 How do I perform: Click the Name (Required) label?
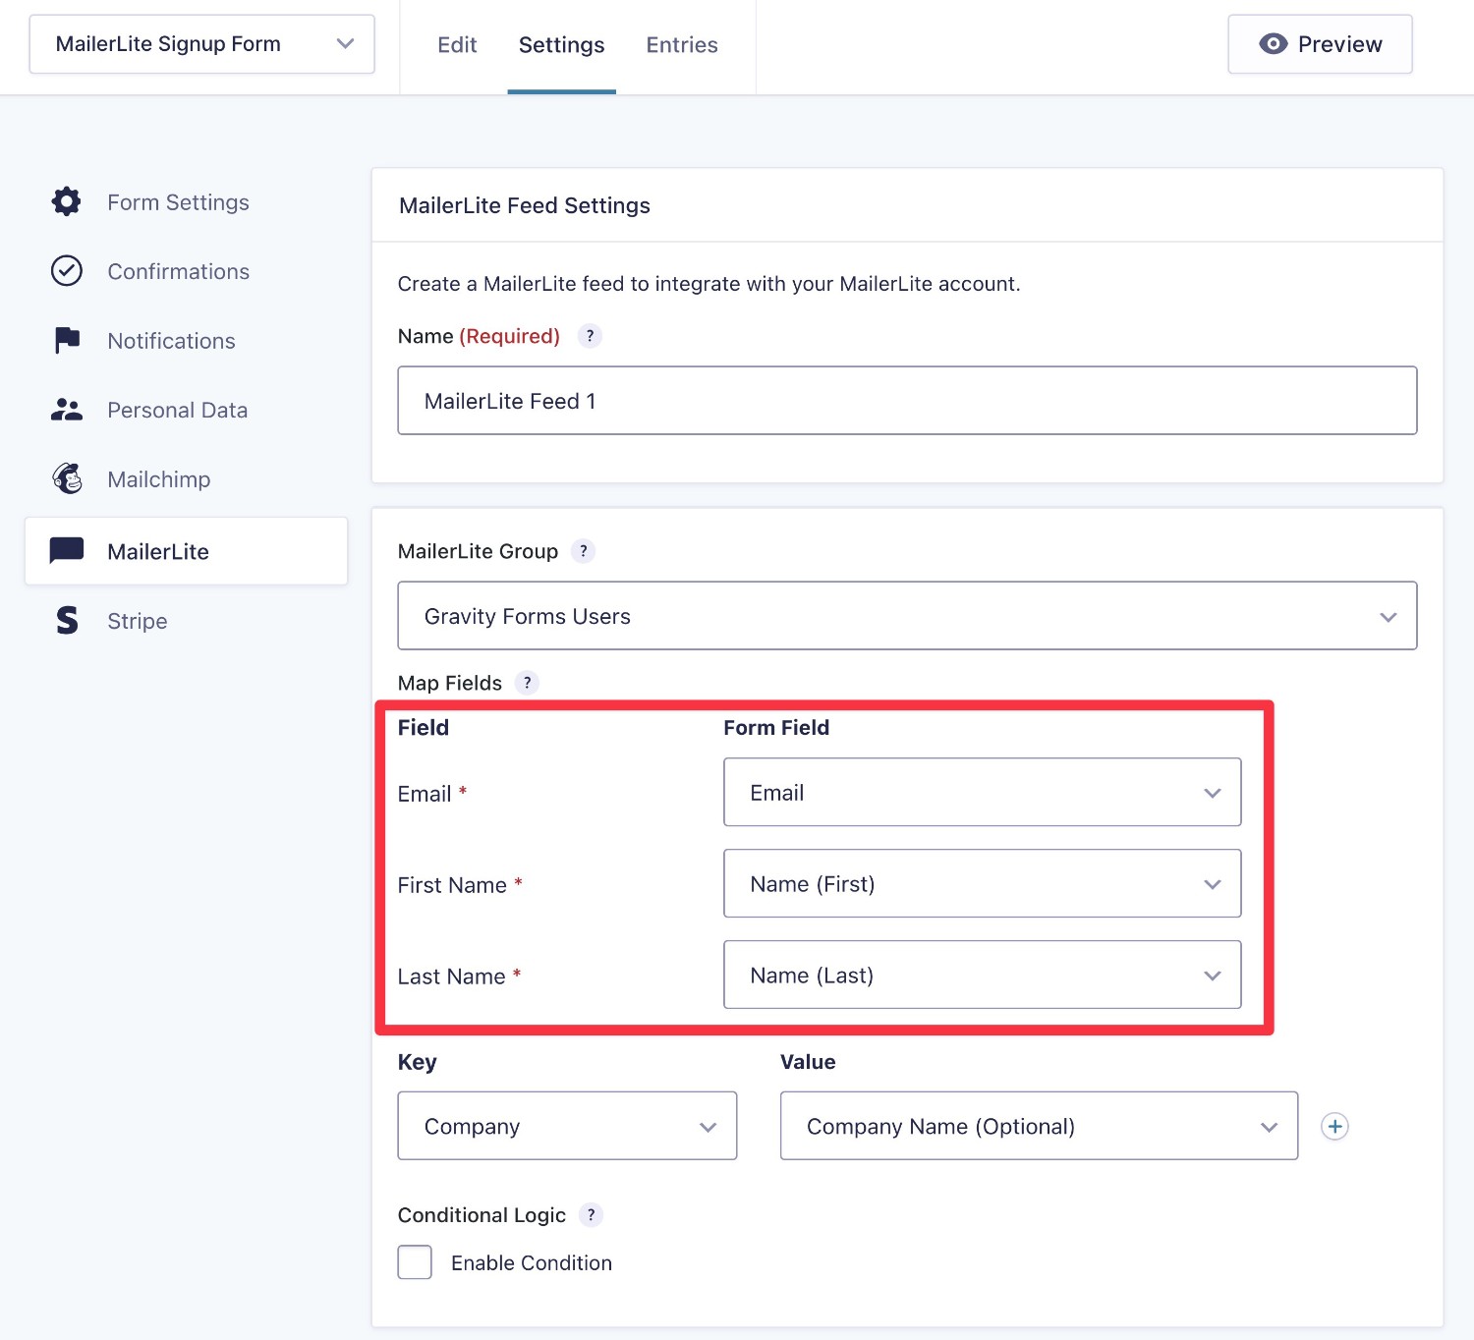click(x=479, y=336)
